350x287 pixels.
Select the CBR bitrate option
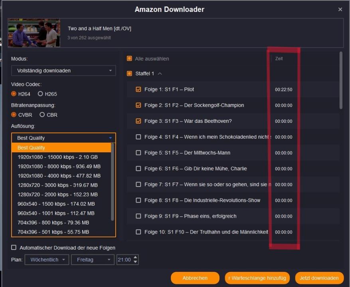pos(42,115)
